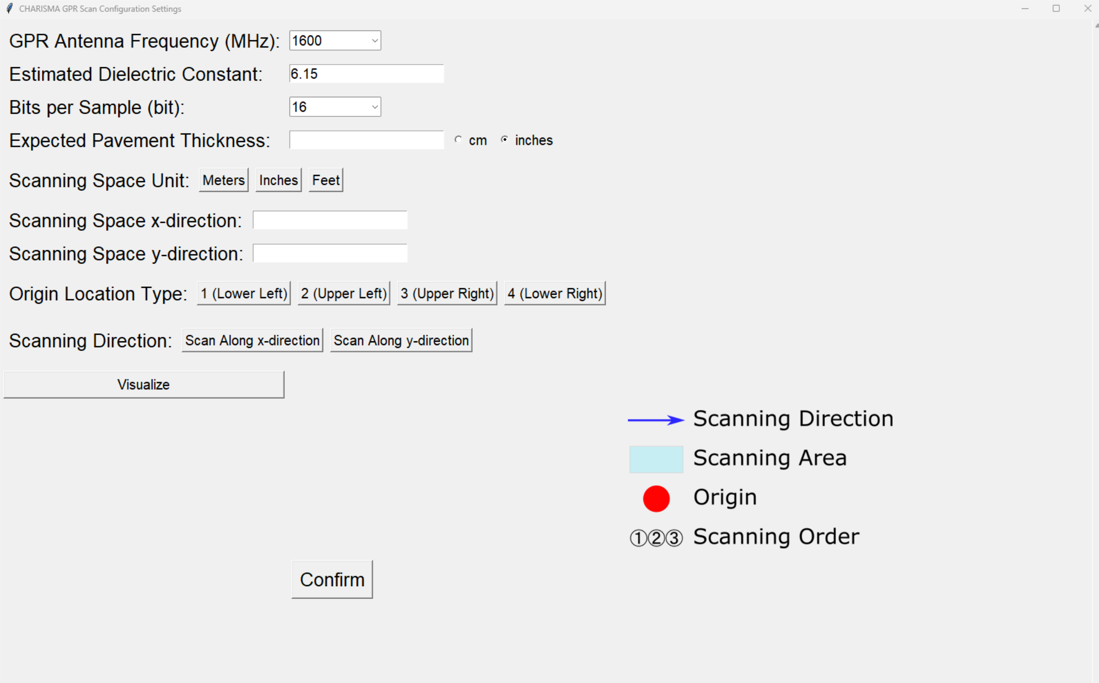This screenshot has width=1099, height=683.
Task: Expand the Bits per Sample combo box
Action: [335, 107]
